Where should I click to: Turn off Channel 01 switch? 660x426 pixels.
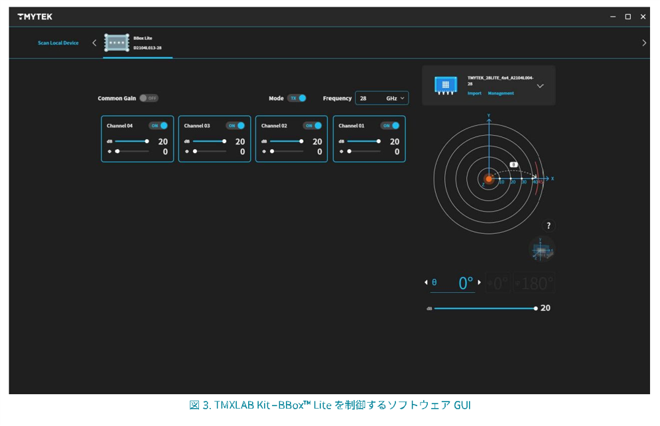[390, 126]
